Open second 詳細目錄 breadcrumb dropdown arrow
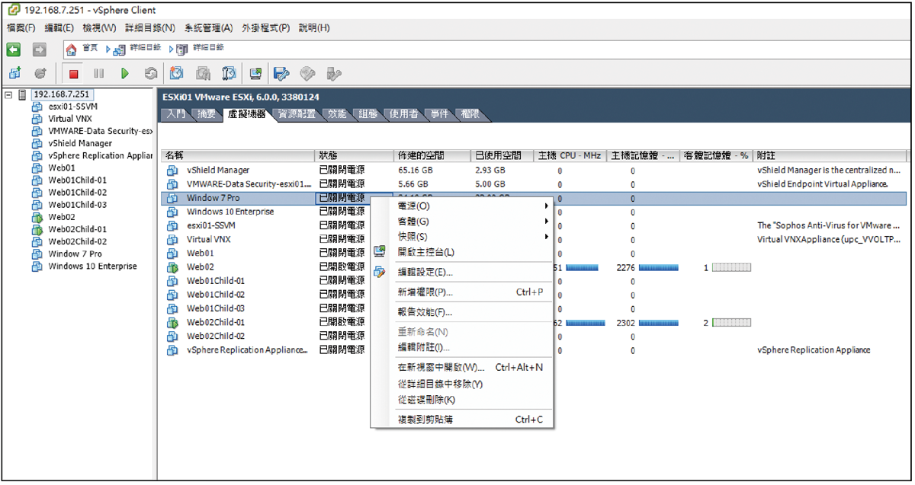Image resolution: width=915 pixels, height=485 pixels. click(x=172, y=49)
